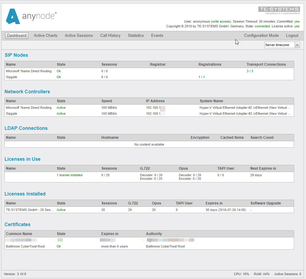Select the TE-SYSTEMS GmbH license row
306x279 pixels.
click(x=30, y=210)
